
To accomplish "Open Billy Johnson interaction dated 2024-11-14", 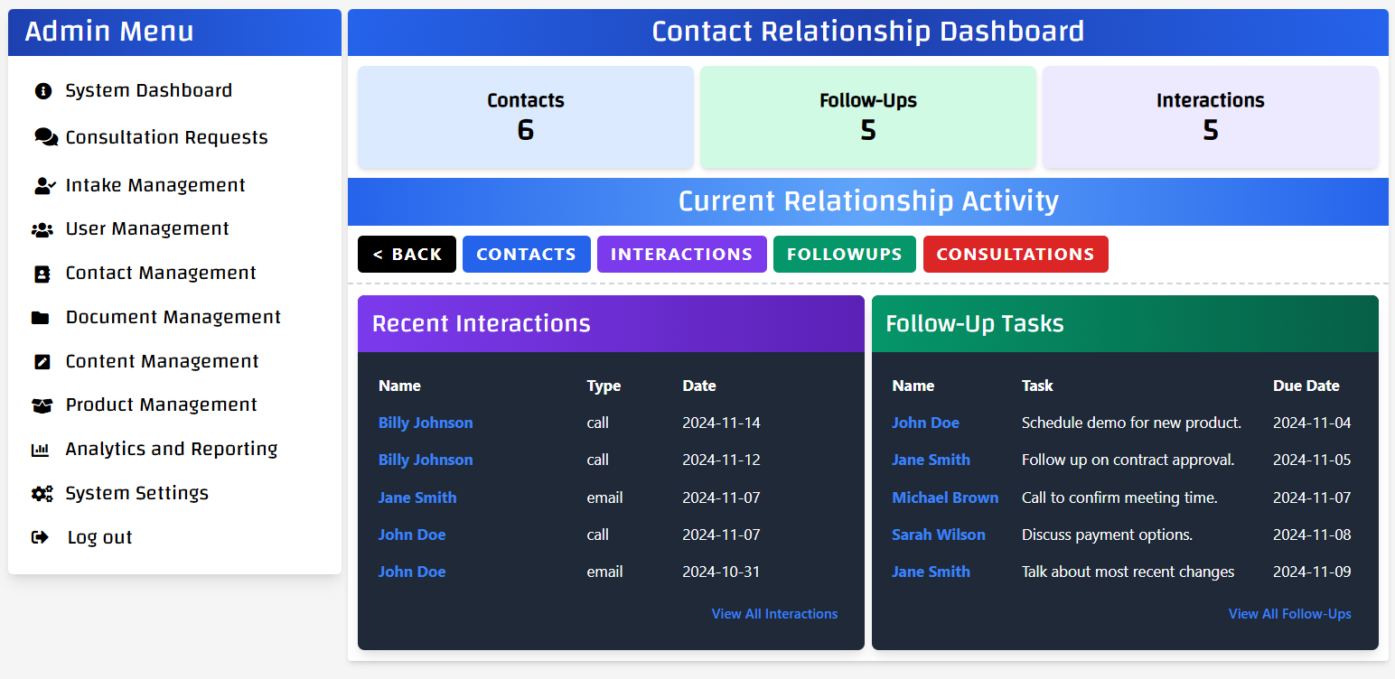I will (426, 423).
